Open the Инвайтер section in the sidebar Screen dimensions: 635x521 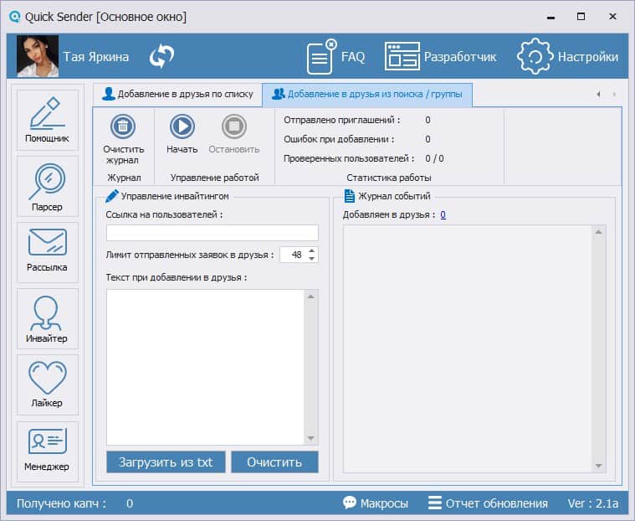click(48, 318)
